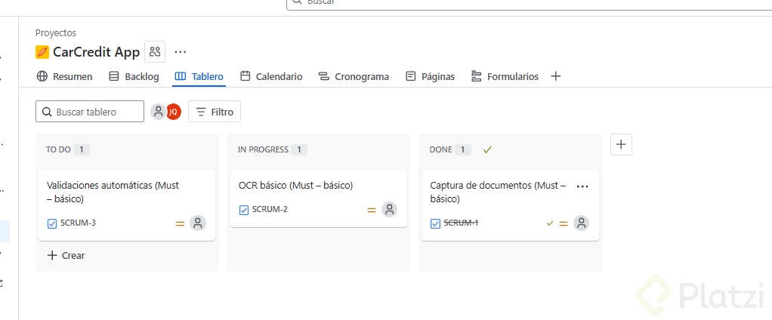The height and width of the screenshot is (320, 772).
Task: Go to the Calendario tab
Action: (x=271, y=76)
